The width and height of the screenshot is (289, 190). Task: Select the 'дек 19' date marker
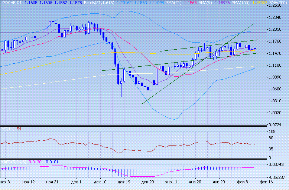coord(124,182)
